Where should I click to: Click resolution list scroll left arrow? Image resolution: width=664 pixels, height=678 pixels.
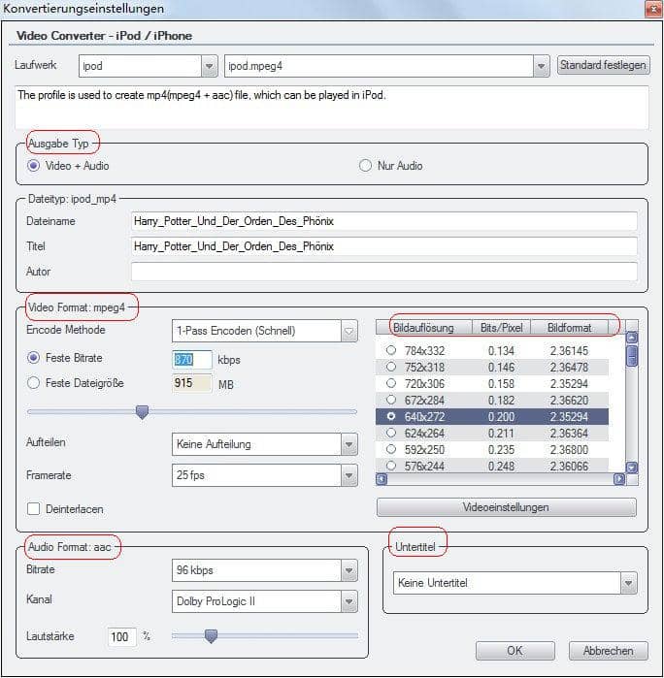tap(382, 479)
